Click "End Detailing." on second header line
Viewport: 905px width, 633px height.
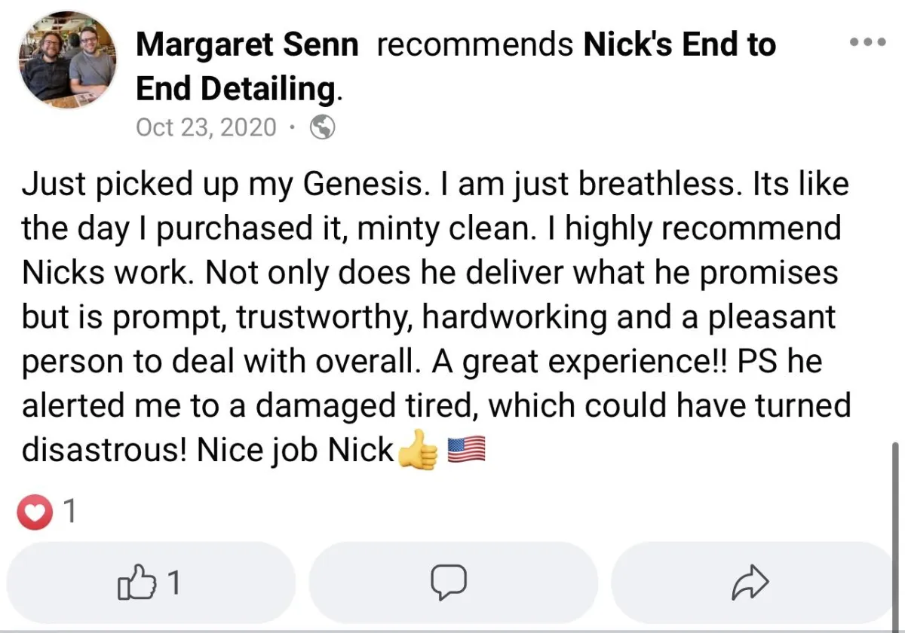point(239,90)
